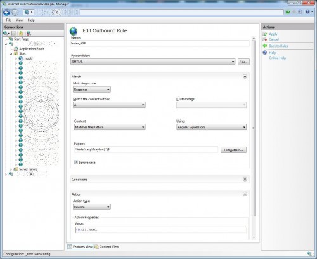The height and width of the screenshot is (259, 317).
Task: Click the Back to Rules link
Action: coord(278,46)
